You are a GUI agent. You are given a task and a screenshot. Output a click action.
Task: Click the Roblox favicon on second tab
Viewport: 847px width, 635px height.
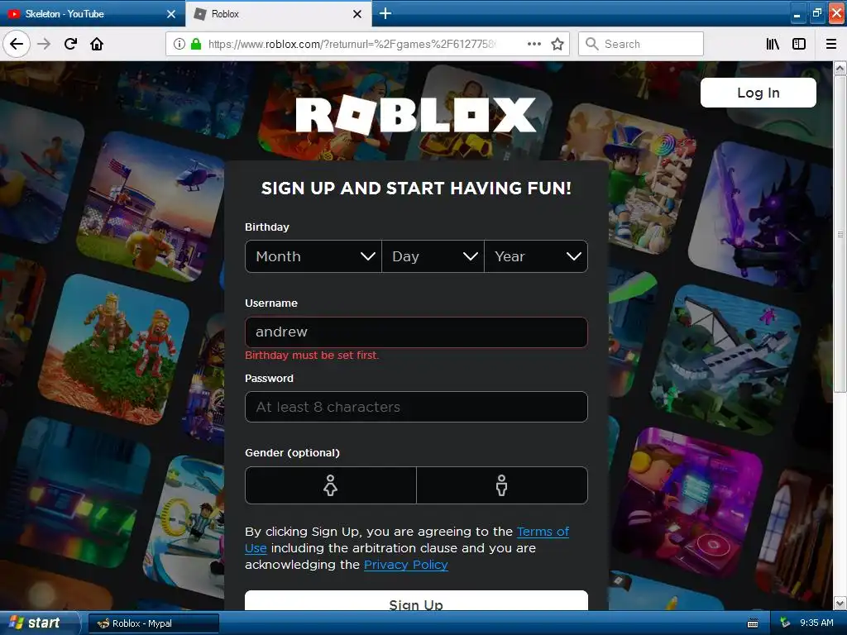click(200, 14)
